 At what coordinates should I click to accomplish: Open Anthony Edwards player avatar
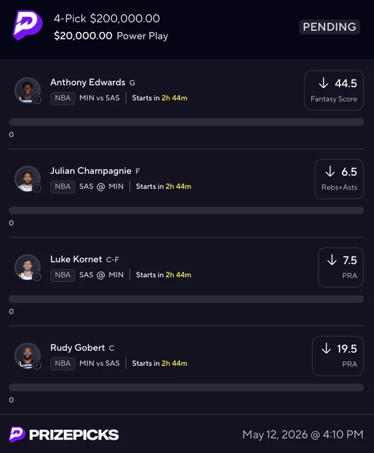click(28, 91)
